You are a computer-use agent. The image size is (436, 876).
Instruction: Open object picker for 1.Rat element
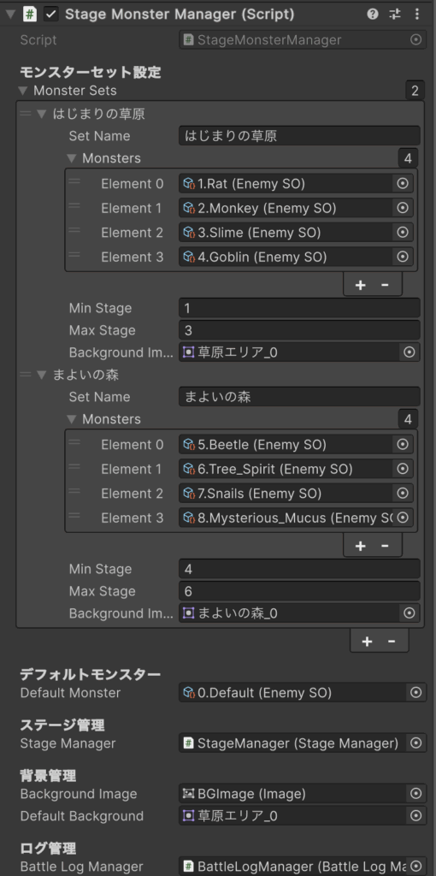pyautogui.click(x=402, y=183)
